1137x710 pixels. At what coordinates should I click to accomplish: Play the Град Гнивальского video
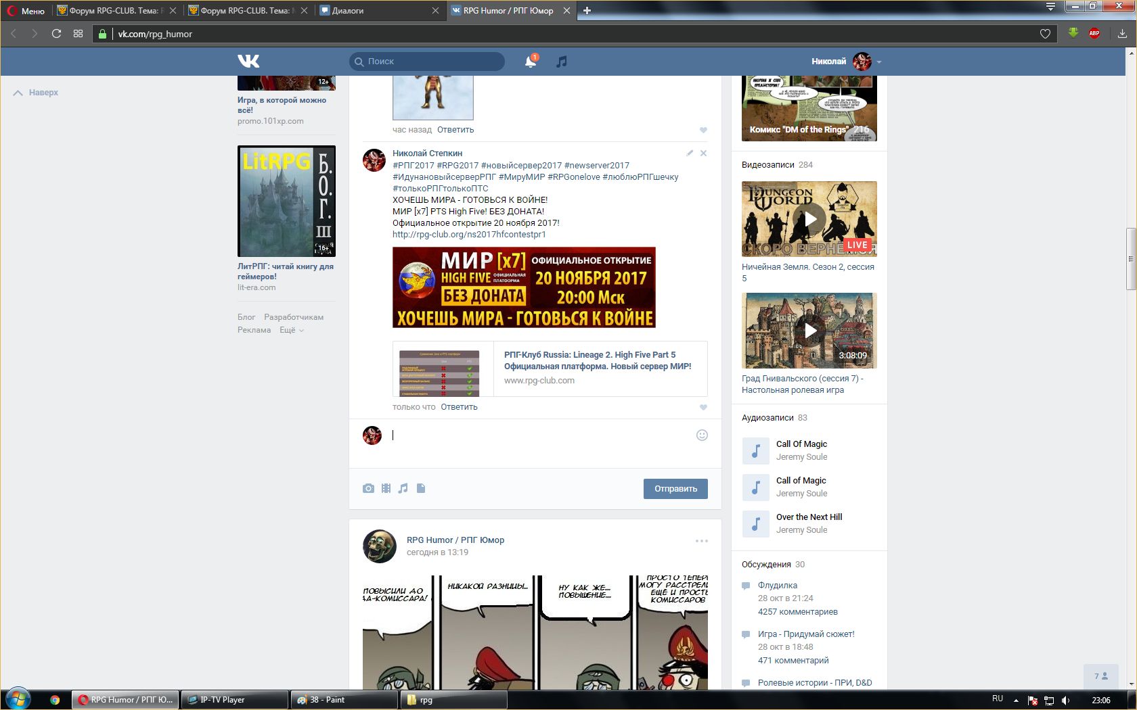pyautogui.click(x=809, y=331)
